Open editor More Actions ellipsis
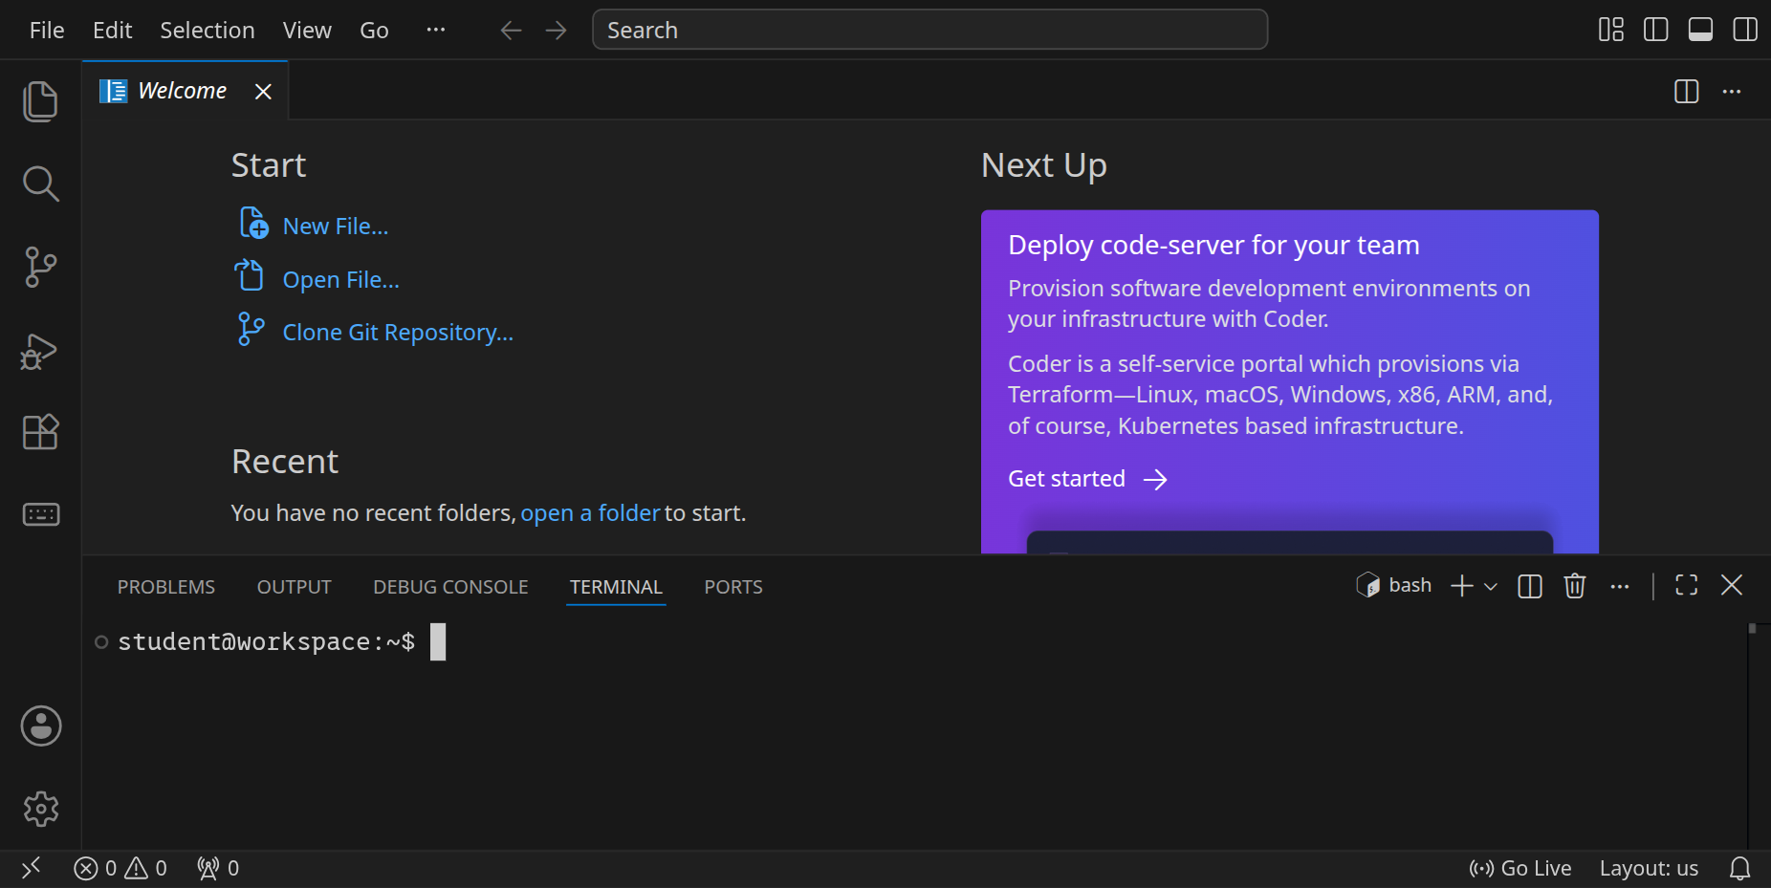The image size is (1771, 888). (1732, 92)
